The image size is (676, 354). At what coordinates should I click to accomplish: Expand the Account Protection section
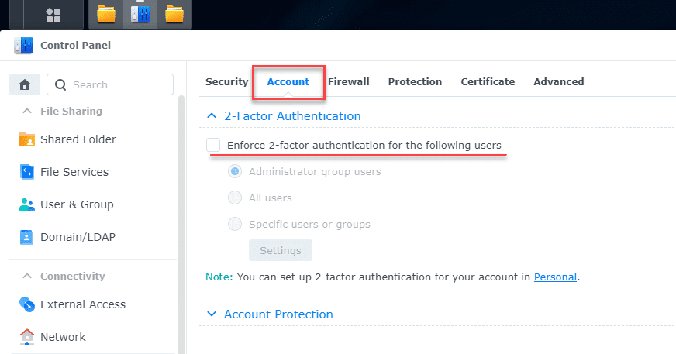(211, 314)
